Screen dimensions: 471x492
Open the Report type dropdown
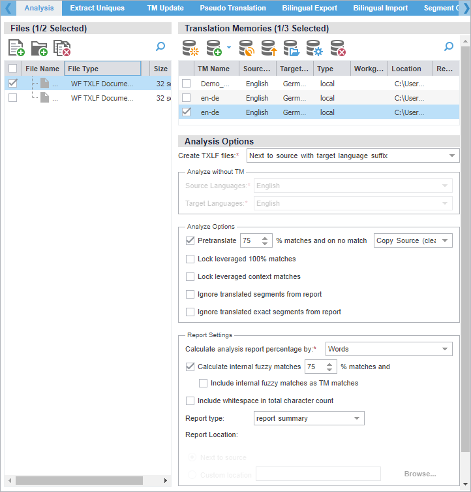(309, 418)
